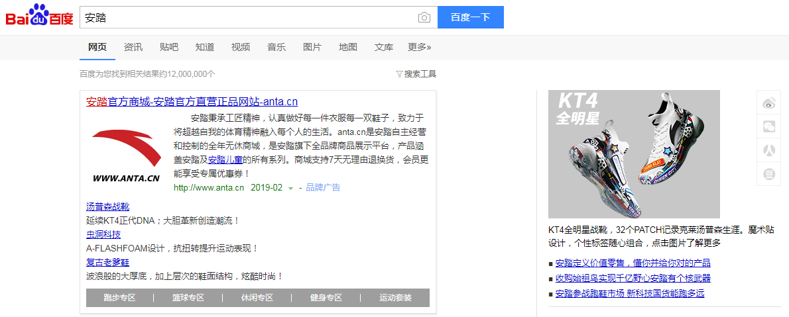Go to the 篮球专区 section

click(x=188, y=298)
